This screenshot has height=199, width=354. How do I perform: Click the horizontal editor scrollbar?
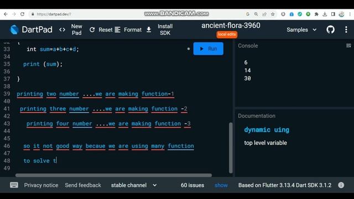(113, 175)
